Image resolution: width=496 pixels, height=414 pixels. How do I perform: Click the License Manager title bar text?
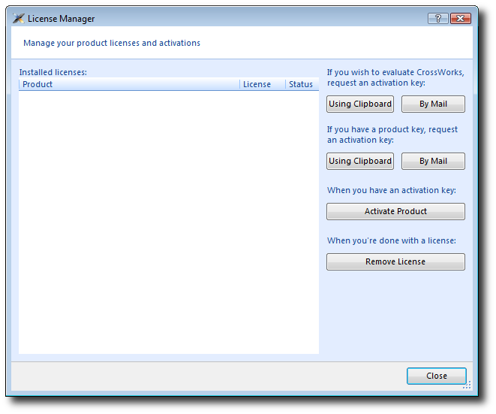(x=62, y=18)
